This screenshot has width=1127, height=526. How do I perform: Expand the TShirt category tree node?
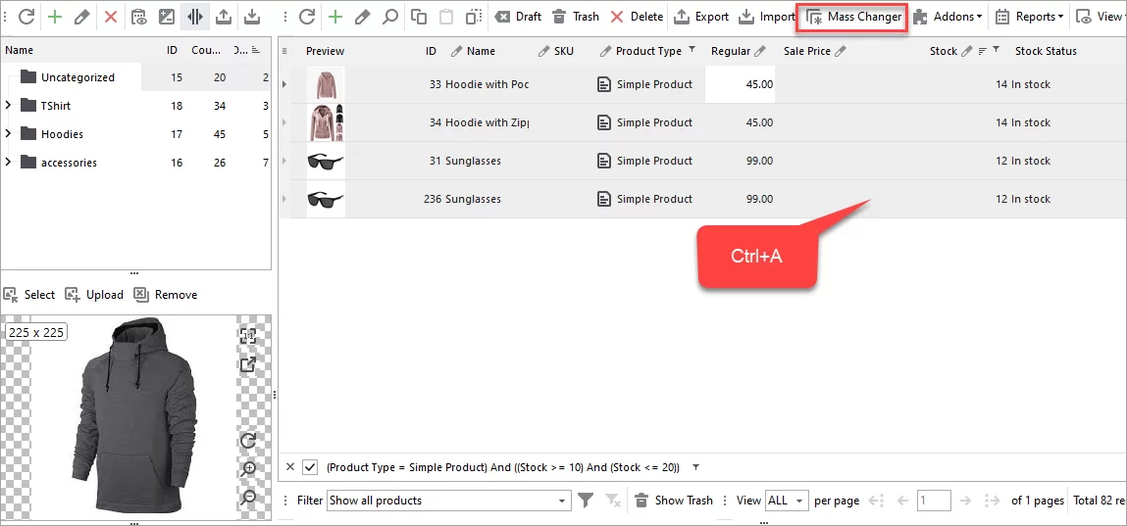coord(9,106)
